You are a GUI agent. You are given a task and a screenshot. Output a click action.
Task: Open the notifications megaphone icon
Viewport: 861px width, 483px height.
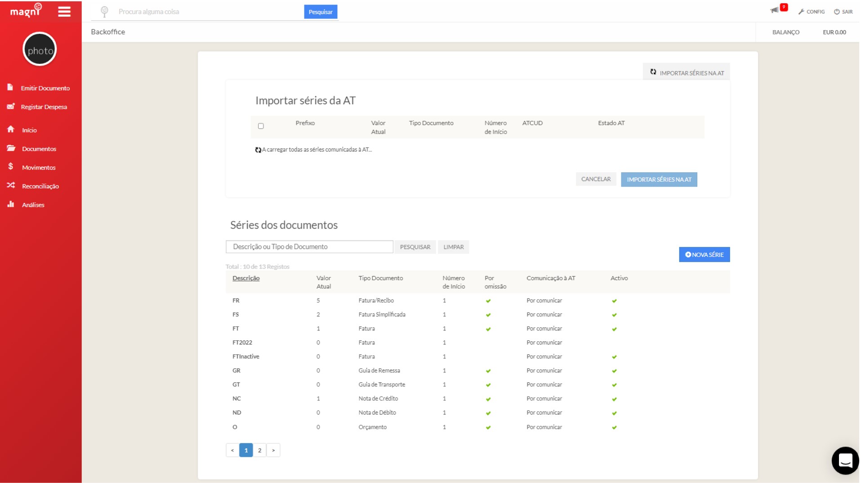click(775, 10)
